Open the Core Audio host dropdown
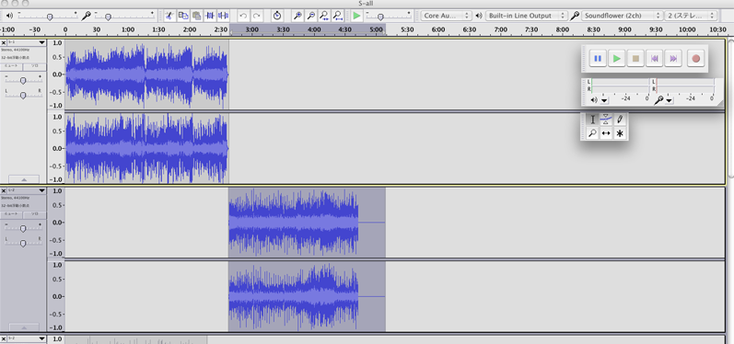The height and width of the screenshot is (344, 734). (446, 16)
